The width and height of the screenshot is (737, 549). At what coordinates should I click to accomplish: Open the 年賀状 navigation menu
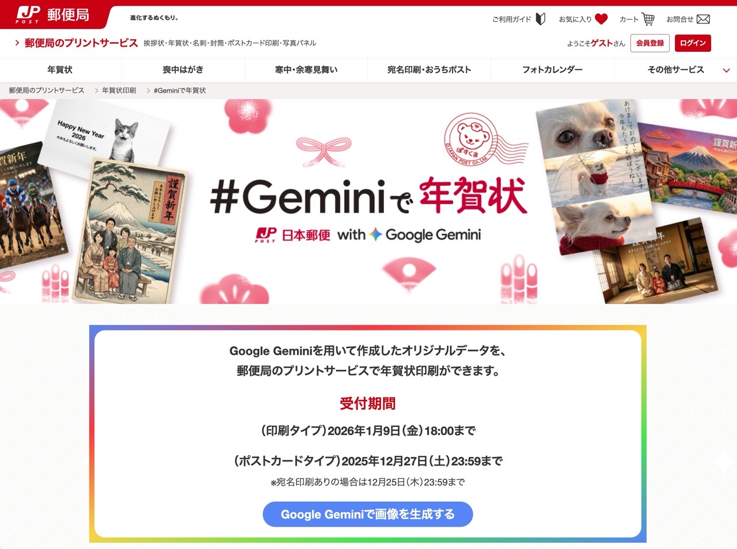click(x=60, y=70)
